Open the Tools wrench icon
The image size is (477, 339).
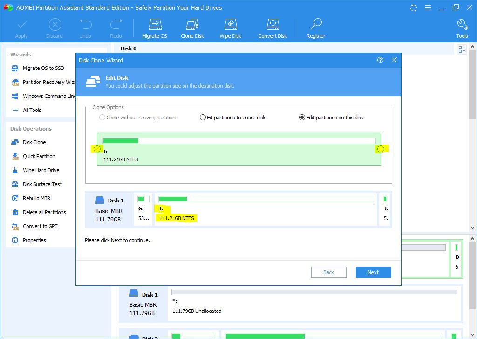[x=462, y=25]
